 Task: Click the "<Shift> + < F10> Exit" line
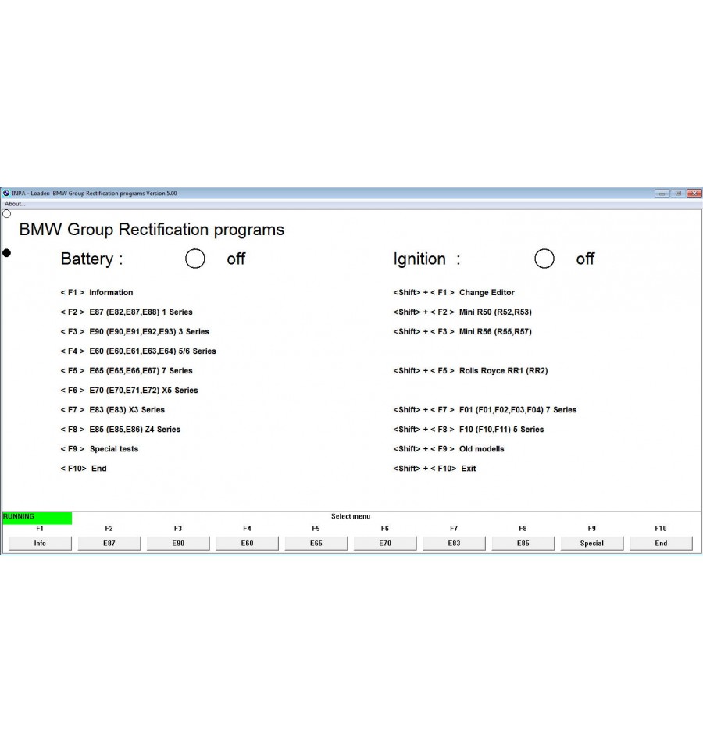coord(434,469)
